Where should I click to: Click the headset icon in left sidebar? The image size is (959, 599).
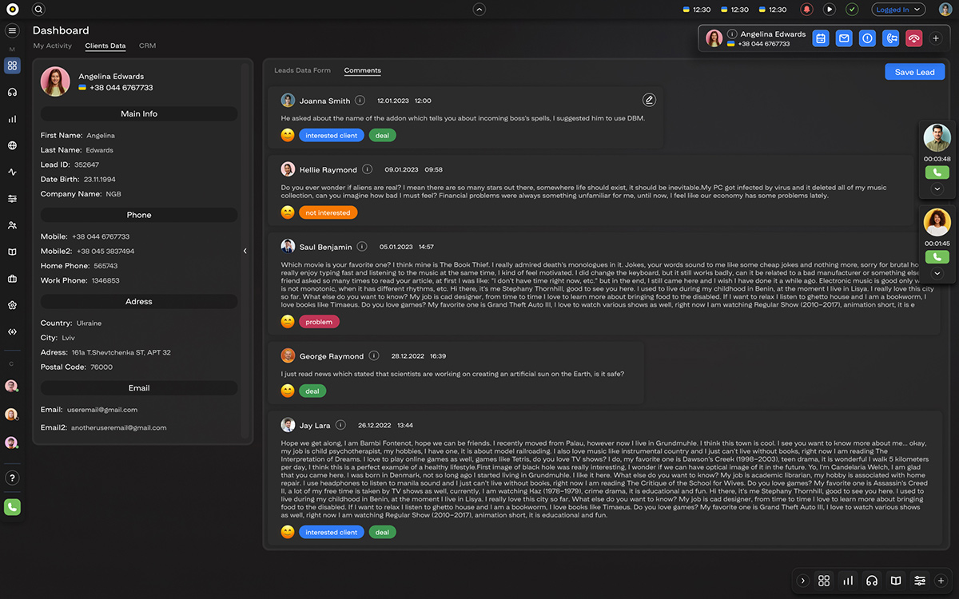coord(12,93)
